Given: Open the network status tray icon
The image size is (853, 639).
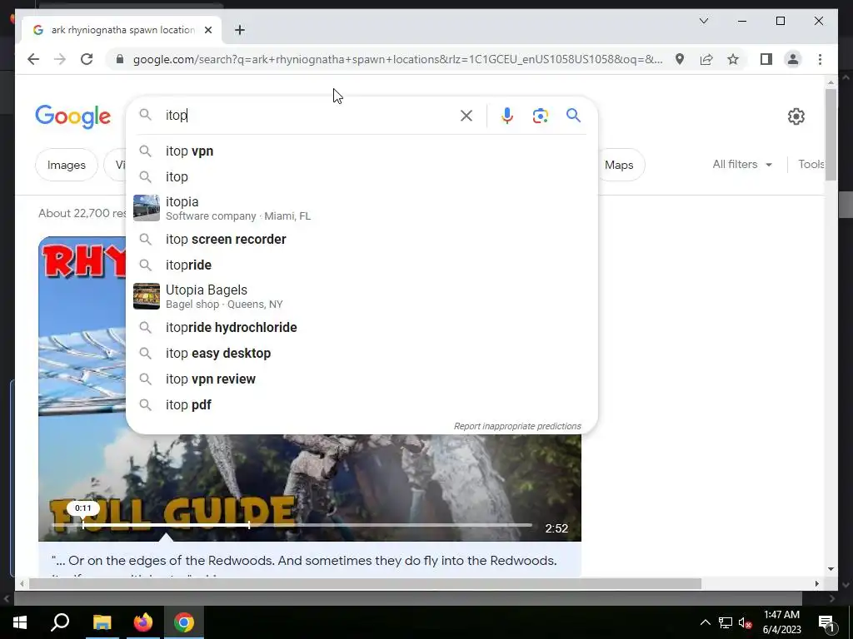Looking at the screenshot, I should click(726, 622).
